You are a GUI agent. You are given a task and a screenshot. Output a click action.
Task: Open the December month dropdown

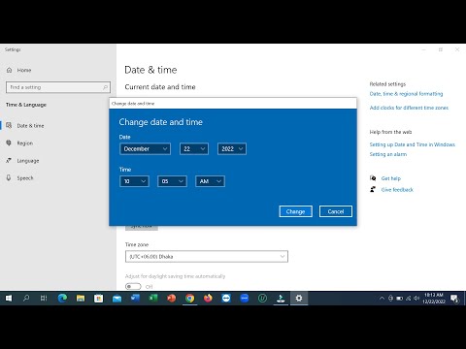click(145, 149)
